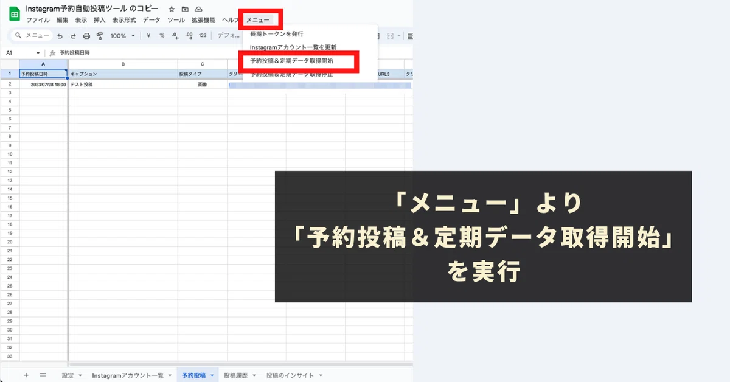Switch to the 投稿のインサイト sheet tab

(290, 375)
